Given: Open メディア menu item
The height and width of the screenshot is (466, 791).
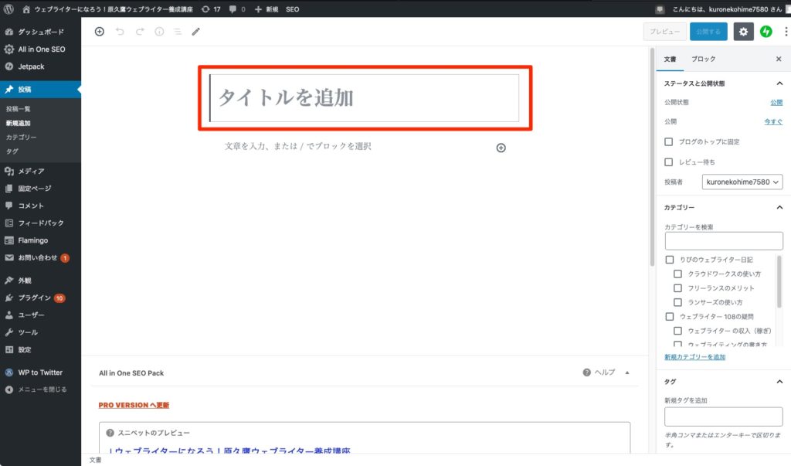Looking at the screenshot, I should click(40, 171).
